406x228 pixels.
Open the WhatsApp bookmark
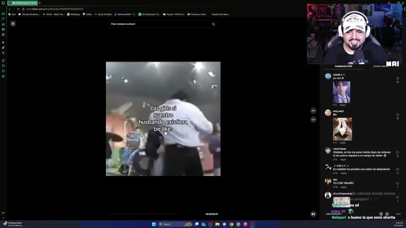pos(74,14)
